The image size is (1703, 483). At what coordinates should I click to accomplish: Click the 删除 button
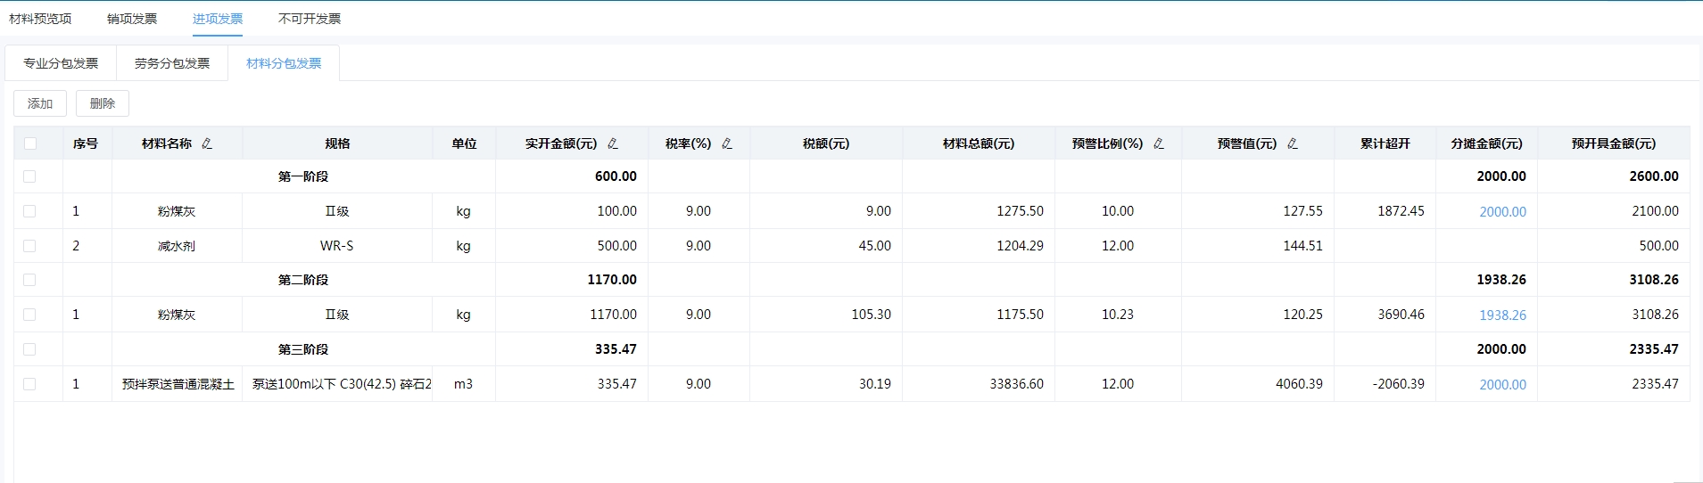(103, 103)
